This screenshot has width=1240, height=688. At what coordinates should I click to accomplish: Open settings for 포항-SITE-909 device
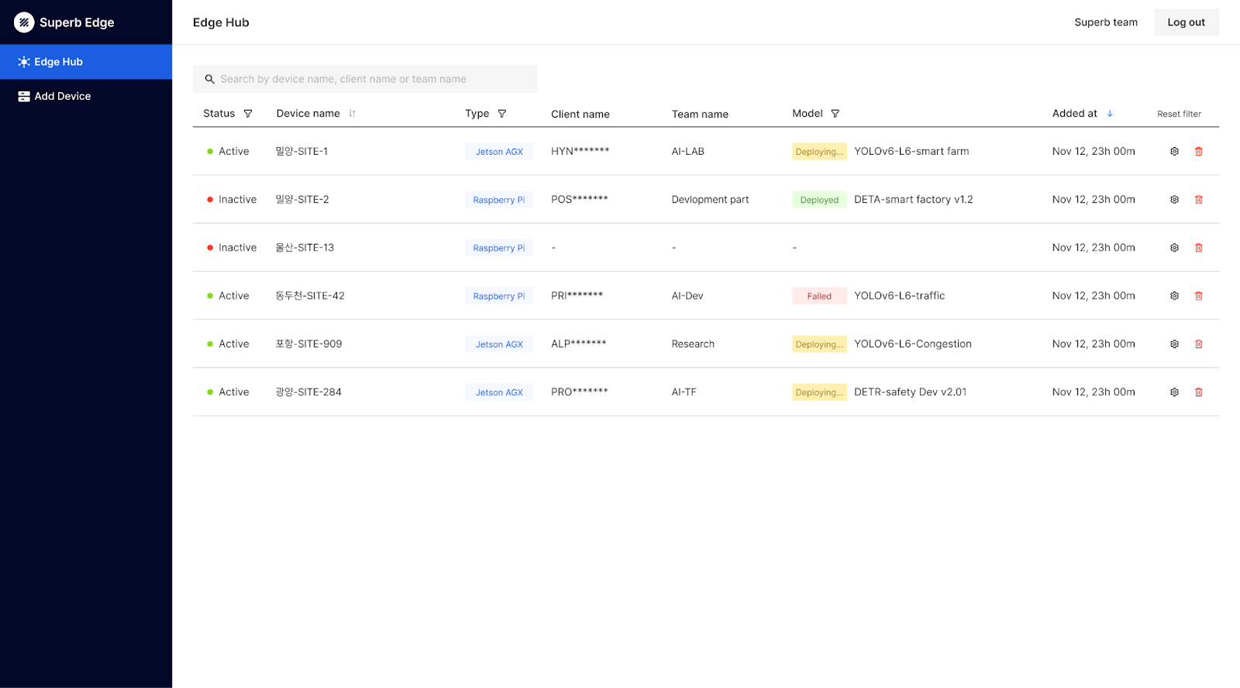(1174, 344)
